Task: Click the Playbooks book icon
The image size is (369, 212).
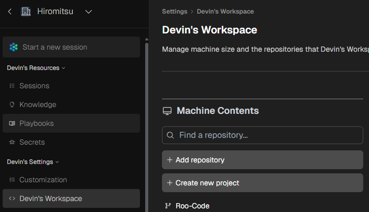Action: click(x=12, y=123)
